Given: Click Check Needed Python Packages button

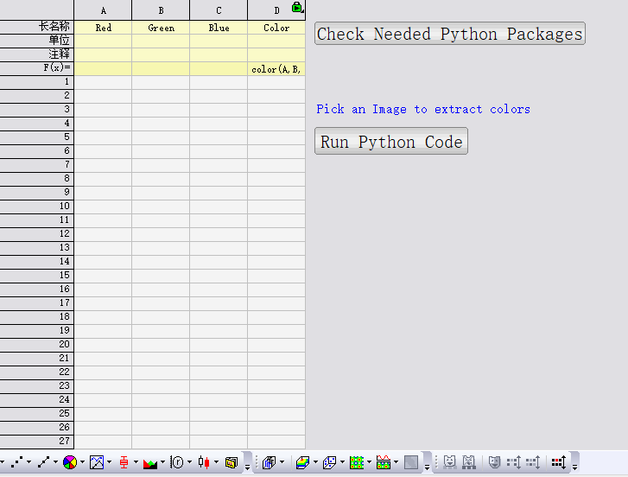Looking at the screenshot, I should (449, 34).
